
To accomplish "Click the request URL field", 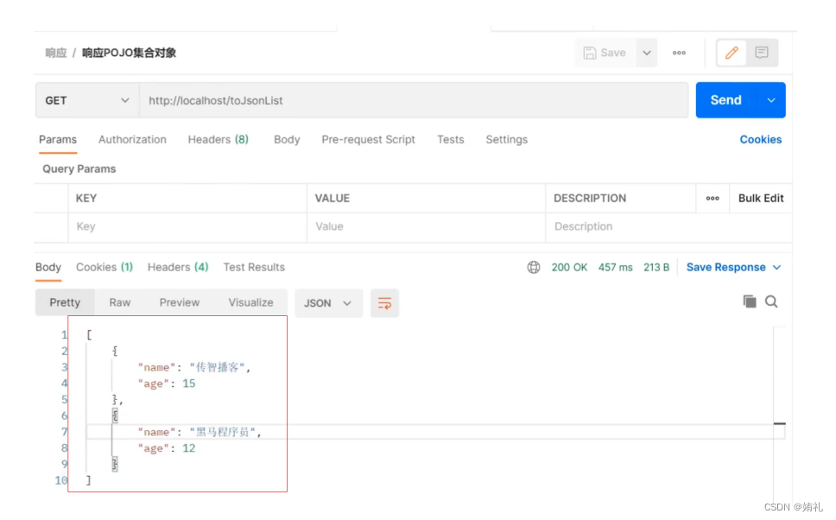I will [x=414, y=100].
